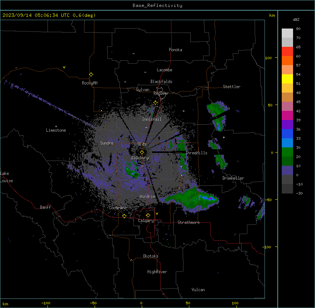Click the RockyMH label
Viewport: 315px width, 308px height.
90,83
